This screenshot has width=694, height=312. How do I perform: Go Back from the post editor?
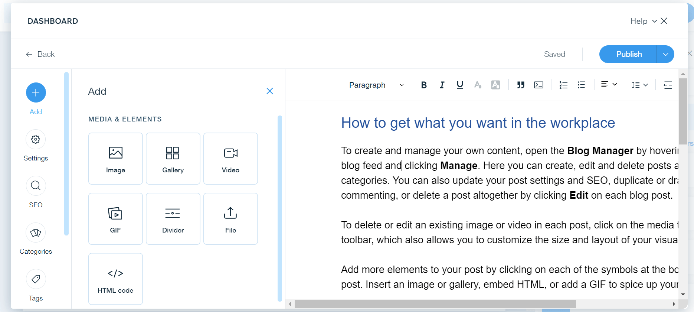[40, 54]
